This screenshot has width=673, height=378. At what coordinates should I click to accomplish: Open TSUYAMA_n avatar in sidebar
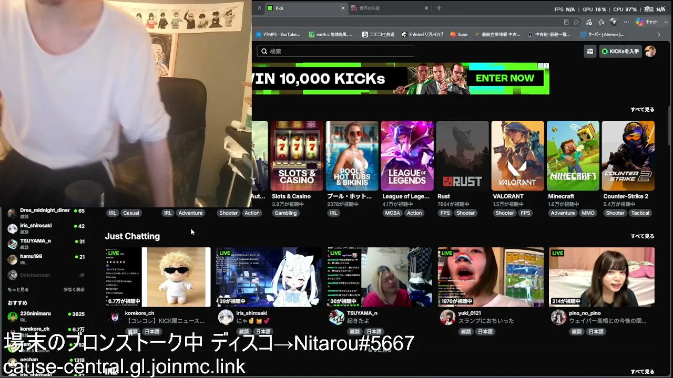12,244
